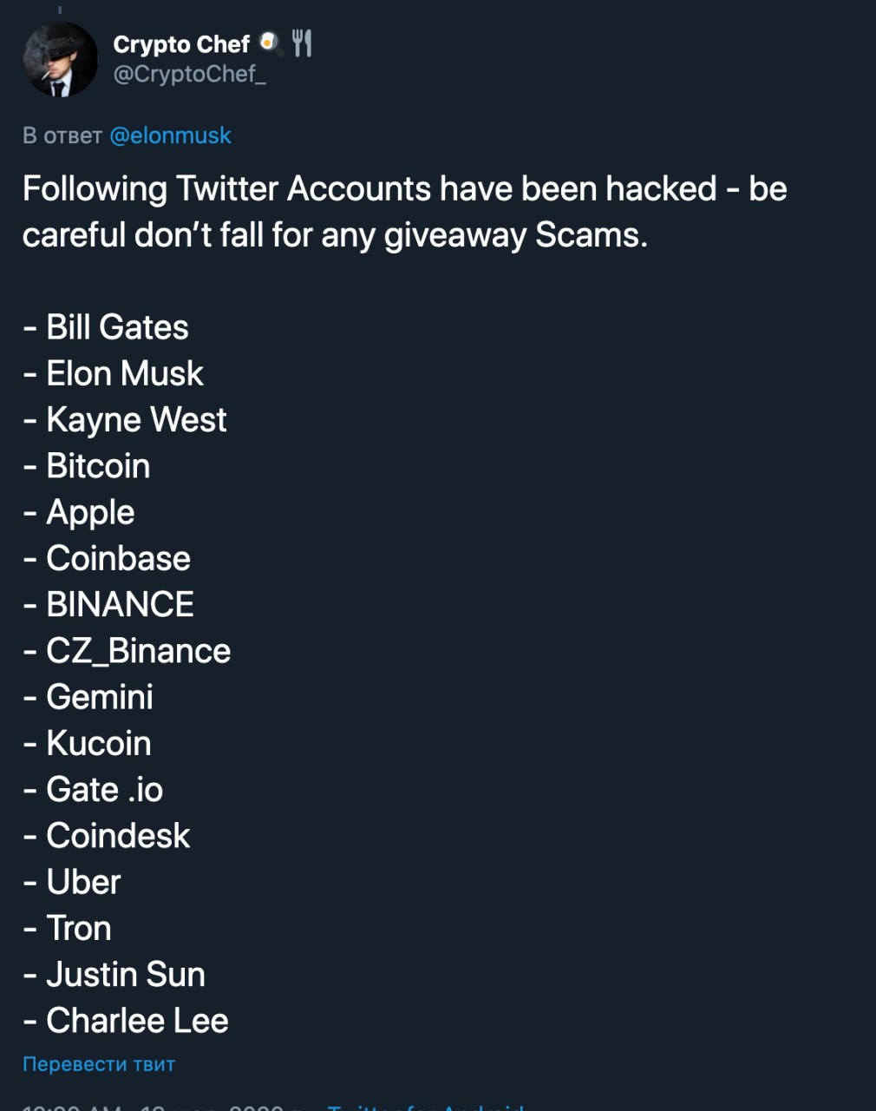Click the "CZ_Binance" list line
876x1111 pixels.
coord(127,651)
